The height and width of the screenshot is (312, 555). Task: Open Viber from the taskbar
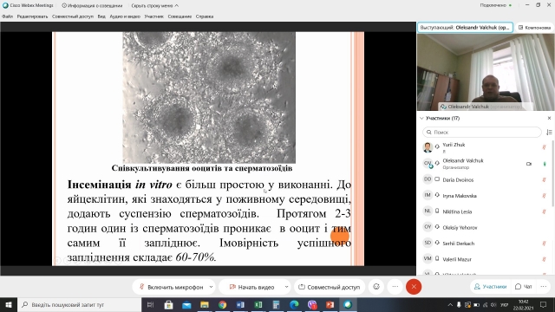tap(312, 304)
